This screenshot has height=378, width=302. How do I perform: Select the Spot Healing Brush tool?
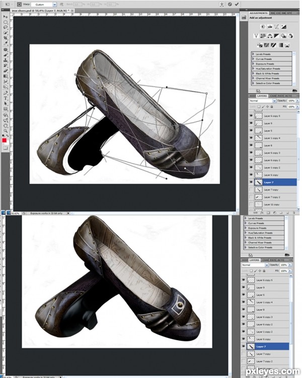(6, 50)
